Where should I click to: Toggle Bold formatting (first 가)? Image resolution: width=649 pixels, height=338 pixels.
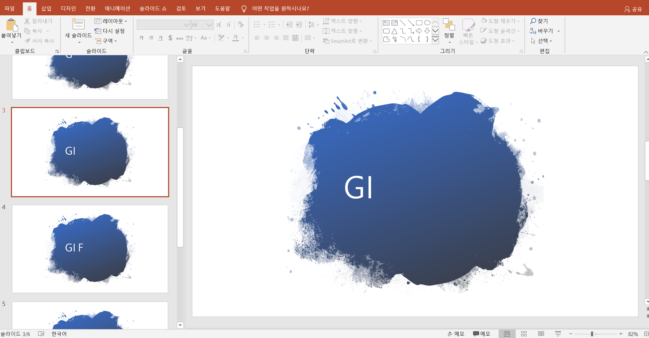142,38
